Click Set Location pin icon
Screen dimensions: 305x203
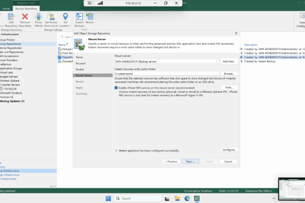[x=65, y=17]
